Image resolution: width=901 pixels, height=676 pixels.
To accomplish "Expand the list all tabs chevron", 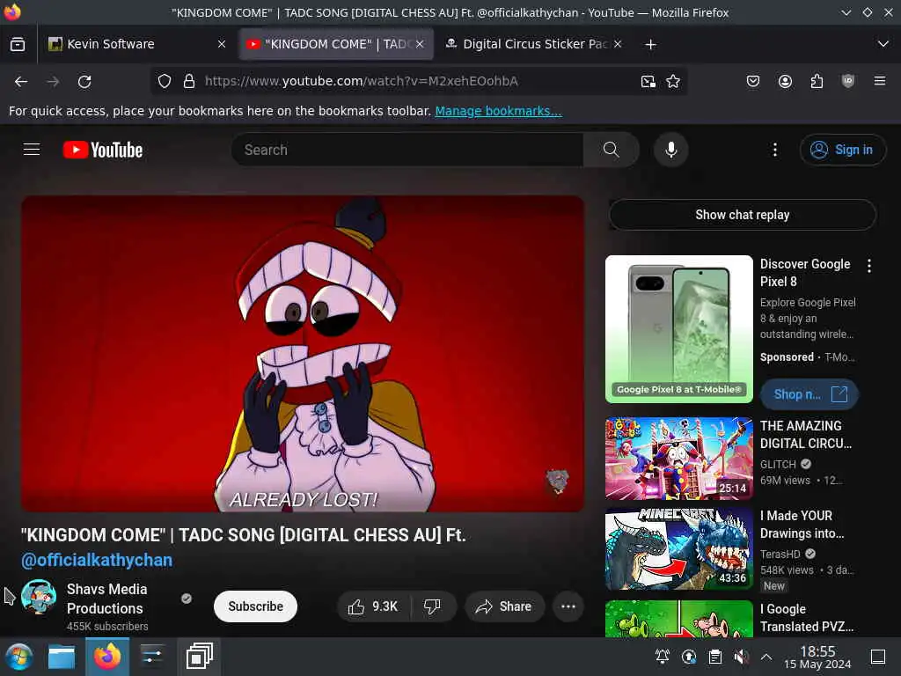I will tap(883, 44).
